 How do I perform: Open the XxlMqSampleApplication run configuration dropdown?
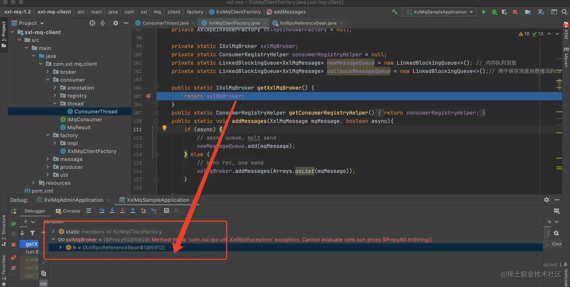[x=440, y=12]
